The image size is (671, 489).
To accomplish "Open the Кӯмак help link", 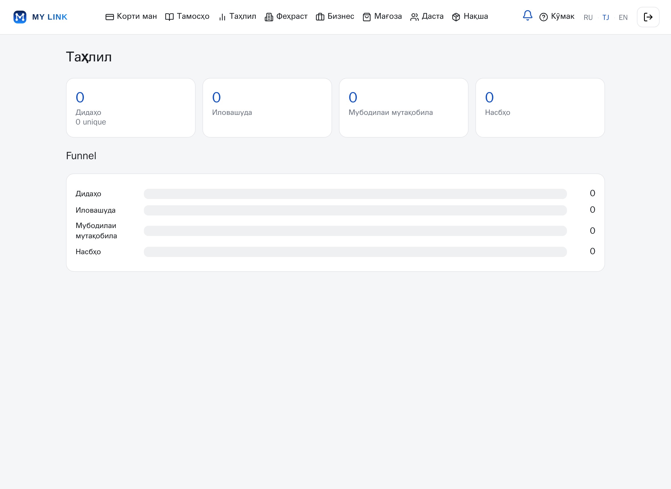I will (557, 16).
